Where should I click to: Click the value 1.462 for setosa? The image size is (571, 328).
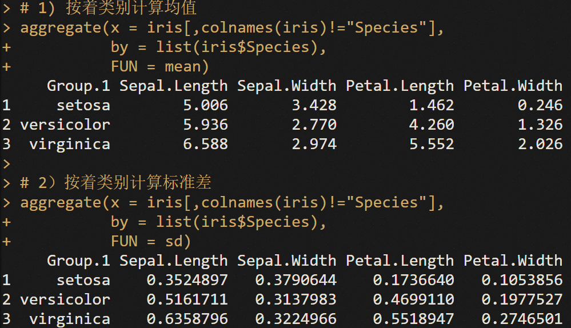point(432,105)
